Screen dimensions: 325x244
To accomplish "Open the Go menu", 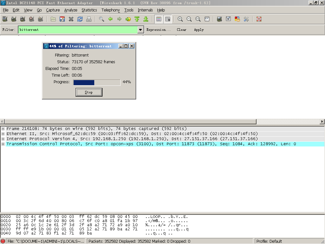I will 39,10.
